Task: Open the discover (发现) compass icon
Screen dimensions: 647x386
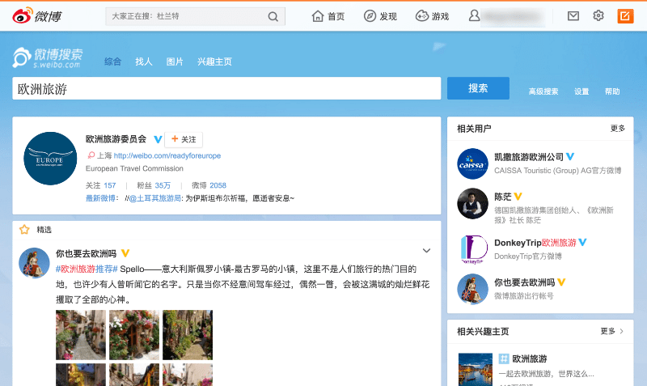Action: click(x=370, y=16)
